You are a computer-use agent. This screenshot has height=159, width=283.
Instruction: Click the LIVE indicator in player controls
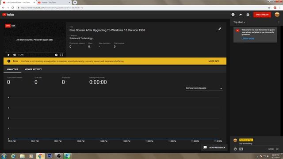21,55
